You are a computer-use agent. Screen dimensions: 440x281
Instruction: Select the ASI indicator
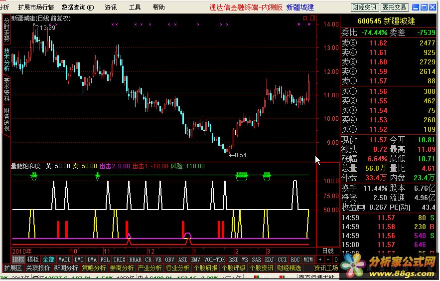183,260
